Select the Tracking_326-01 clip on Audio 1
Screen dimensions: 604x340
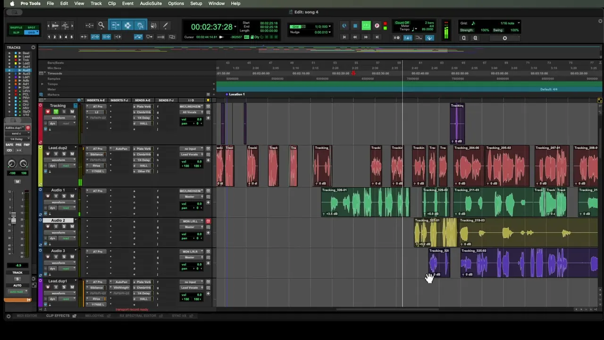point(365,202)
